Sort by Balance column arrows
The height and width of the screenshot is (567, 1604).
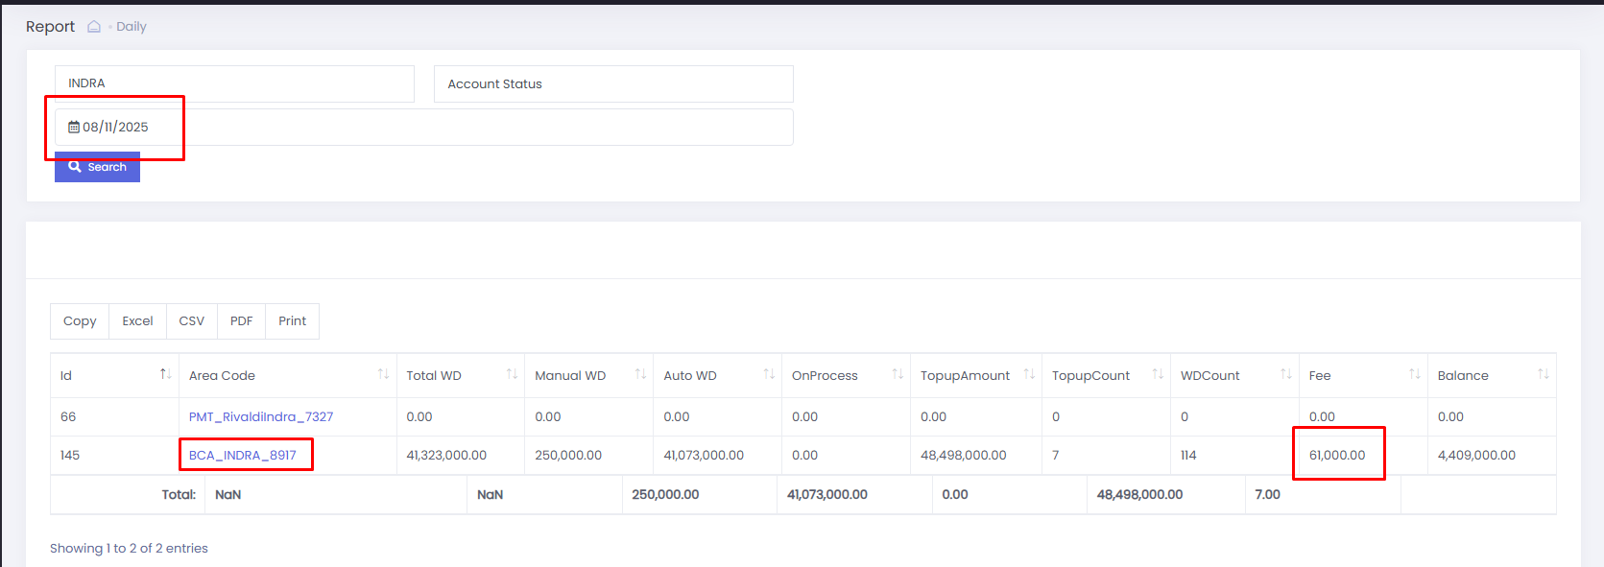(x=1544, y=374)
